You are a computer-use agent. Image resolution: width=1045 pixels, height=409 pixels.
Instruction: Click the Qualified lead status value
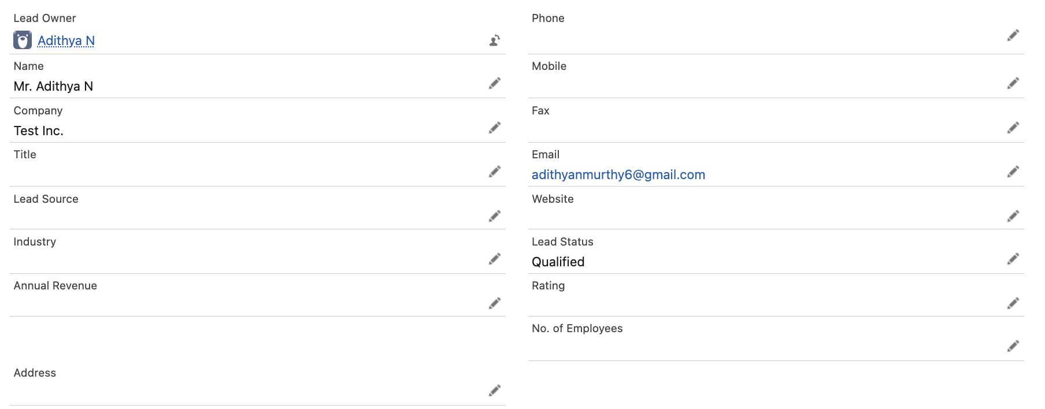pos(558,262)
